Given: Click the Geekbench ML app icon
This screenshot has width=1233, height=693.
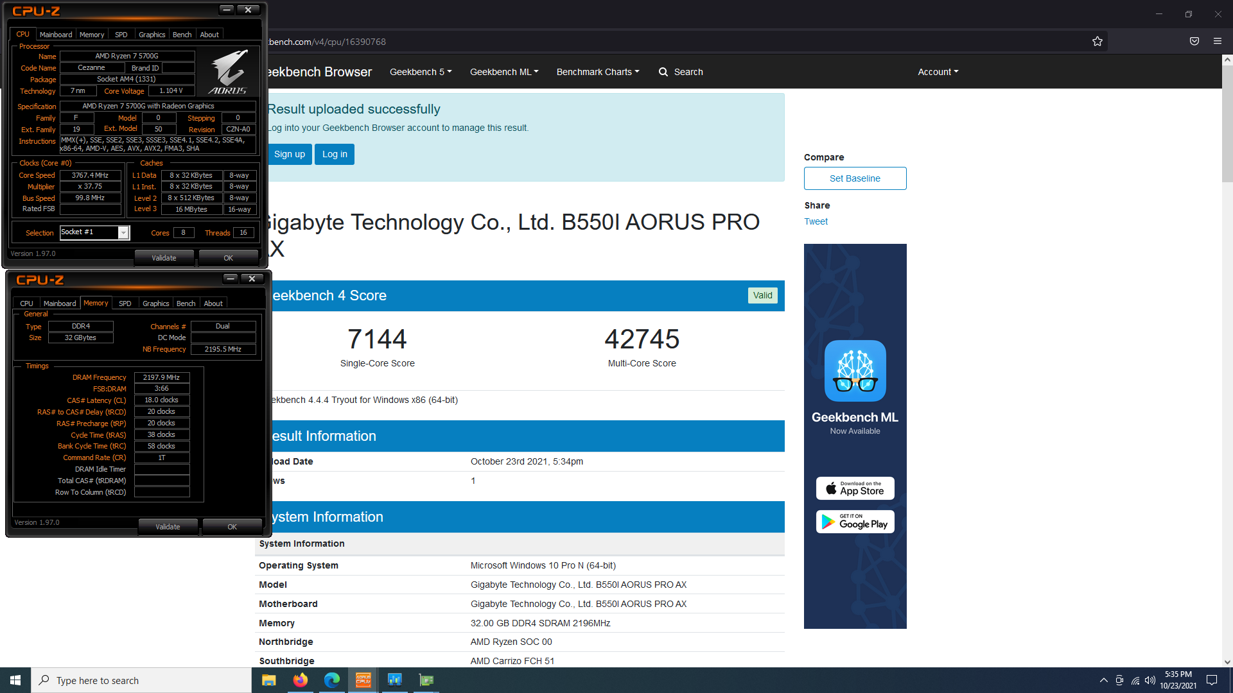Looking at the screenshot, I should [855, 371].
